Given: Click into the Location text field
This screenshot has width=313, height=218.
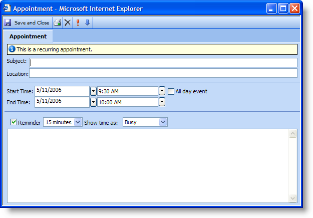Looking at the screenshot, I should 163,73.
